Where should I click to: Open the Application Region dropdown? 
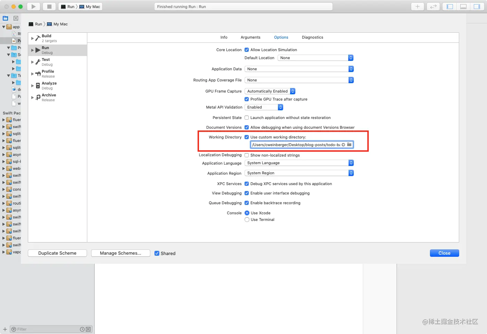click(x=299, y=173)
